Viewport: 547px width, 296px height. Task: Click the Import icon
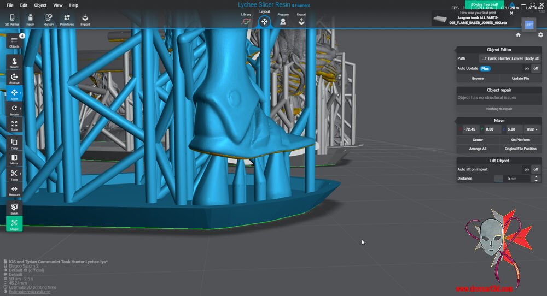(x=85, y=20)
